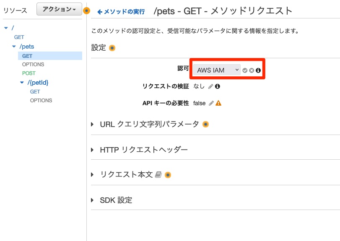
Task: Edit リクエストの検証 with the pencil icon
Action: 210,86
